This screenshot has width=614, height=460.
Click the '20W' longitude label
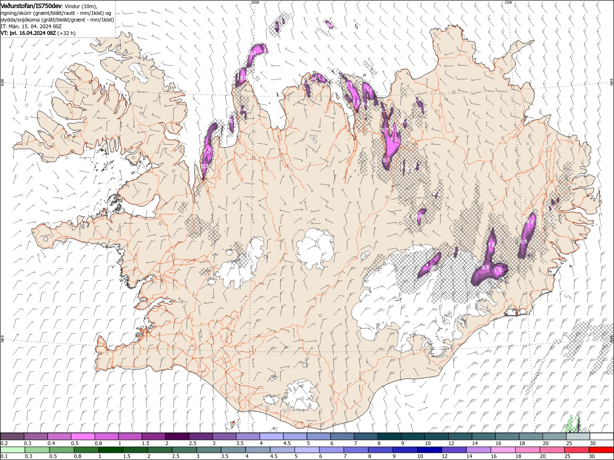[255, 2]
